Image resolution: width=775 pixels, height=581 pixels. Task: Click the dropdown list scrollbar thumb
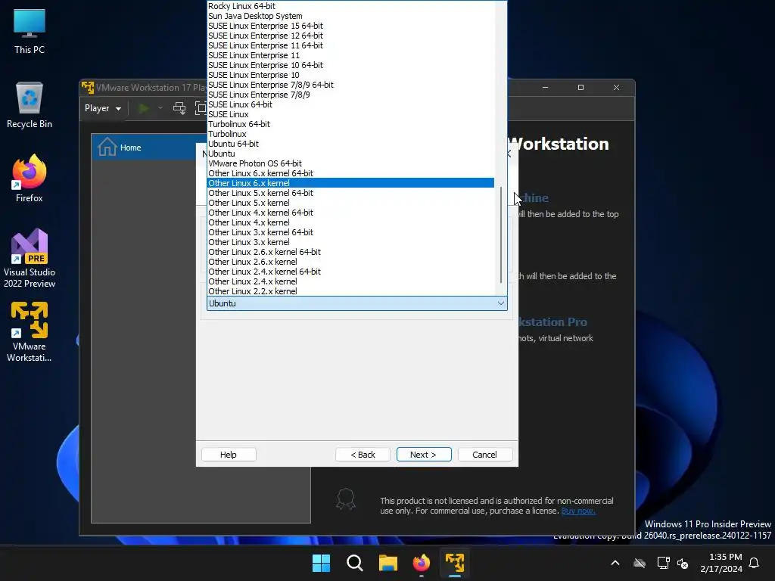(x=501, y=235)
